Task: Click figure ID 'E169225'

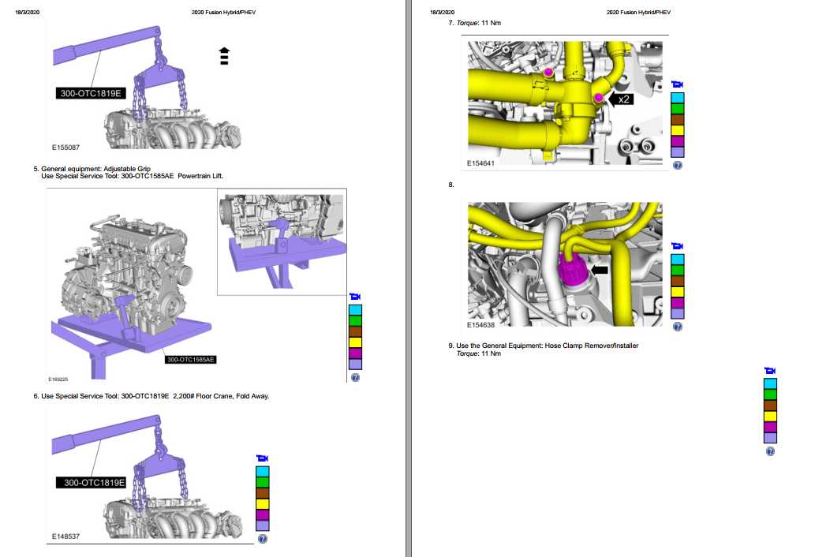Action: (x=58, y=379)
